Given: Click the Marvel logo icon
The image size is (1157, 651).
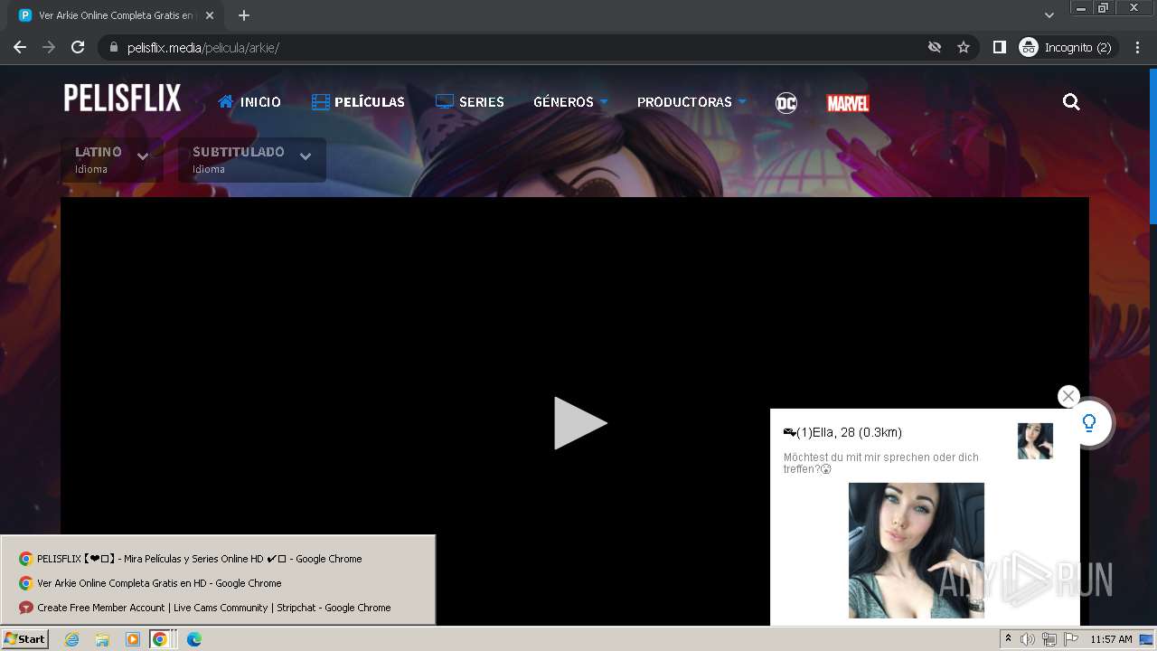Looking at the screenshot, I should pos(848,103).
